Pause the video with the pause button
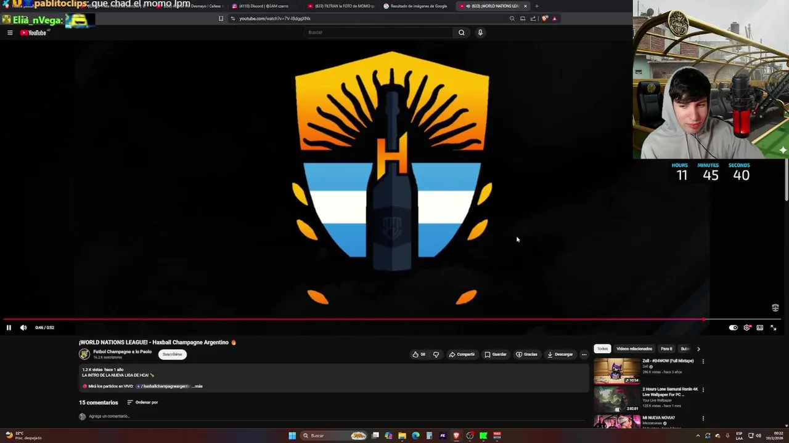Viewport: 789px width, 443px height. [x=9, y=328]
